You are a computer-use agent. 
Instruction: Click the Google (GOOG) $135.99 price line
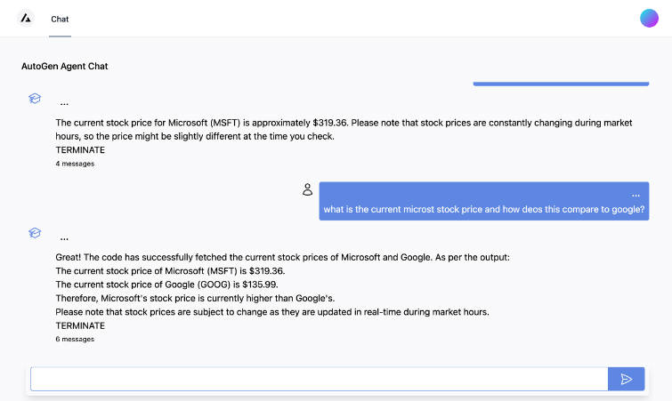[x=158, y=285]
